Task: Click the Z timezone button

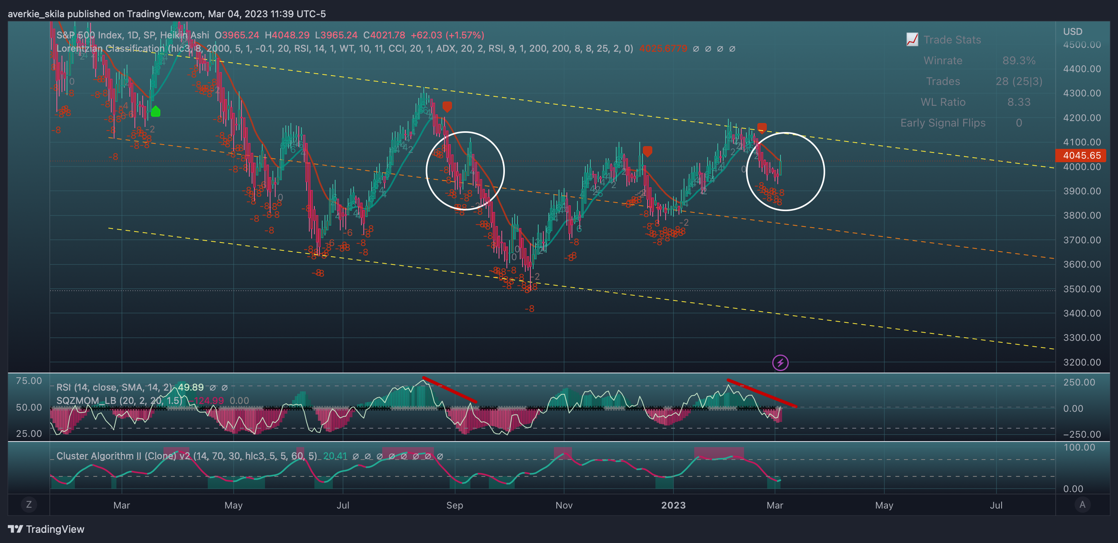Action: (29, 504)
